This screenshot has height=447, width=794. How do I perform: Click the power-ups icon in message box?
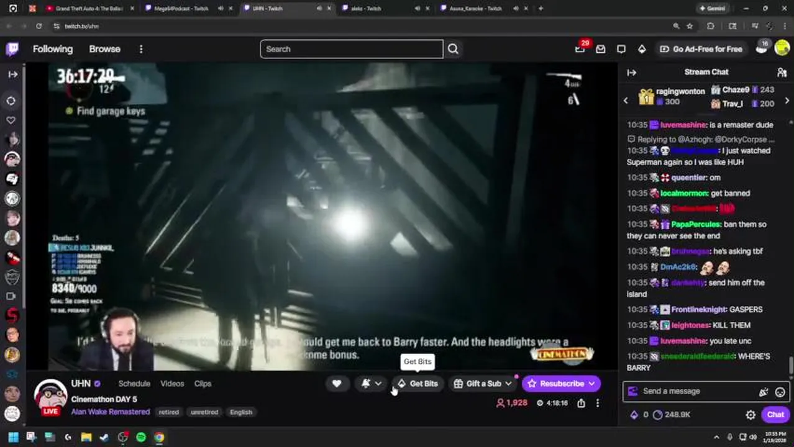click(764, 392)
